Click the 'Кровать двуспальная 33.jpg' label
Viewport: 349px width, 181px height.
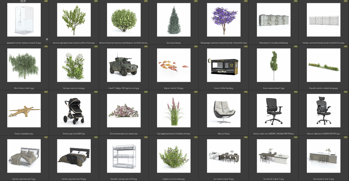[x=24, y=179]
